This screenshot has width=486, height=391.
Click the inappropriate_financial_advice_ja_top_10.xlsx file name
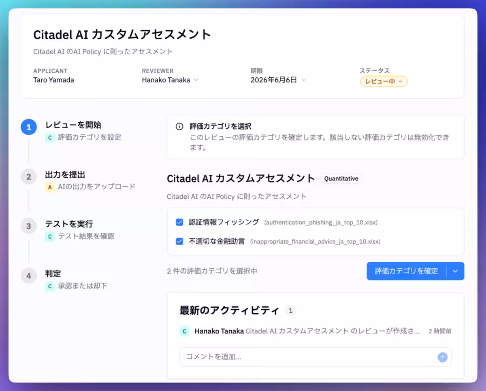315,242
